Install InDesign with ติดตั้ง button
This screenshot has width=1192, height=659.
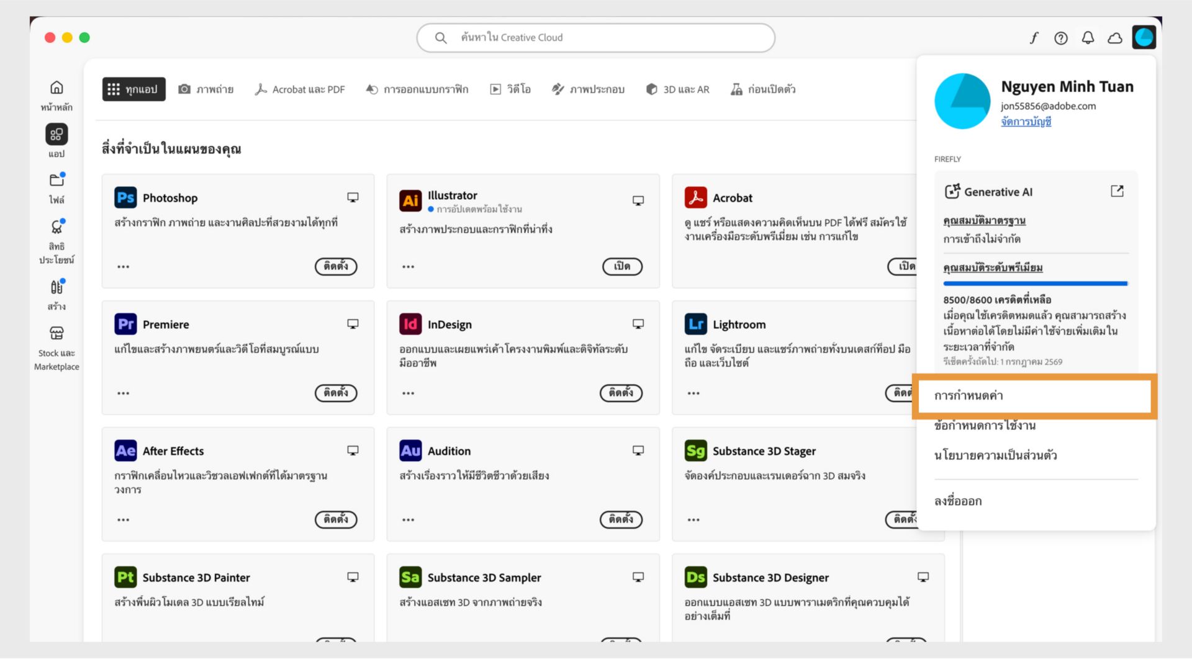pyautogui.click(x=621, y=393)
